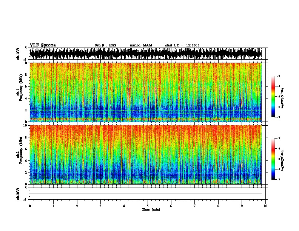The height and width of the screenshot is (231, 299).
Task: Click the "6" kHz tick of ch.1 spectrogram
Action: click(26, 86)
